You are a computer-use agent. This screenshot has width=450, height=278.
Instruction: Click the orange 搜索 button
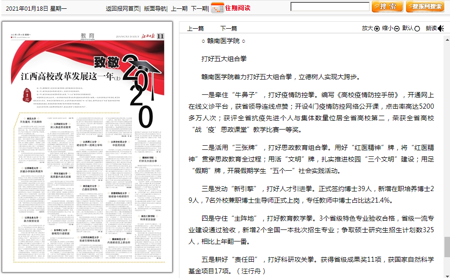[388, 6]
